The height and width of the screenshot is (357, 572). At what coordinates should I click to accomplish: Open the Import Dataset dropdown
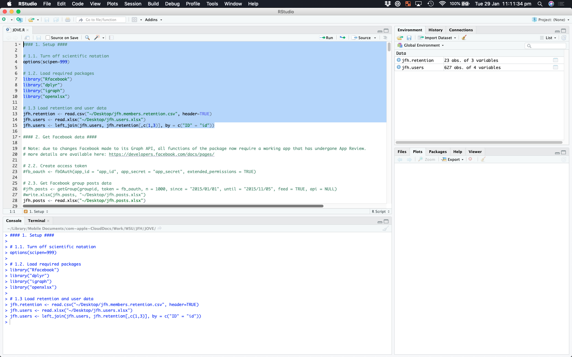438,38
